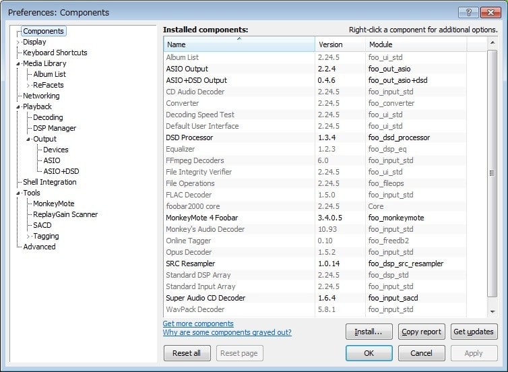The image size is (508, 372).
Task: Sort list by Version column header
Action: pos(330,44)
